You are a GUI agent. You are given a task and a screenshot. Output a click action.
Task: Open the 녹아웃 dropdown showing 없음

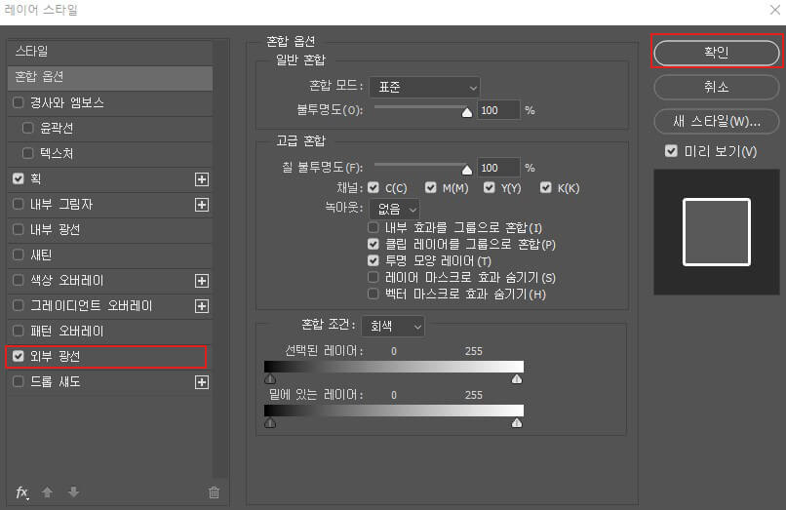pos(395,209)
